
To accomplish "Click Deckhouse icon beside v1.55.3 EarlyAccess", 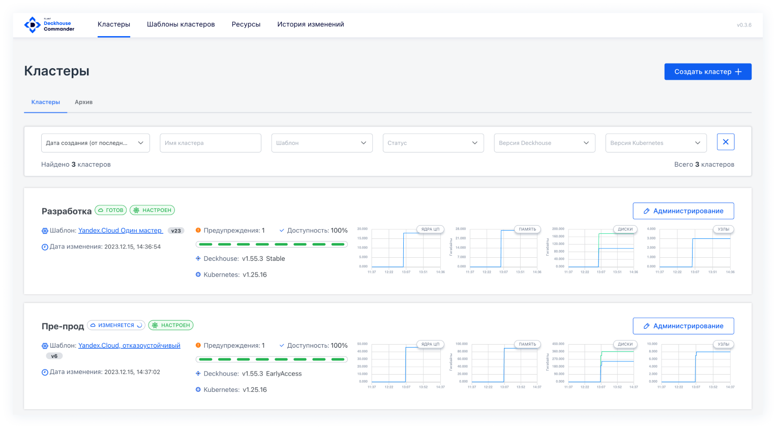I will (198, 374).
